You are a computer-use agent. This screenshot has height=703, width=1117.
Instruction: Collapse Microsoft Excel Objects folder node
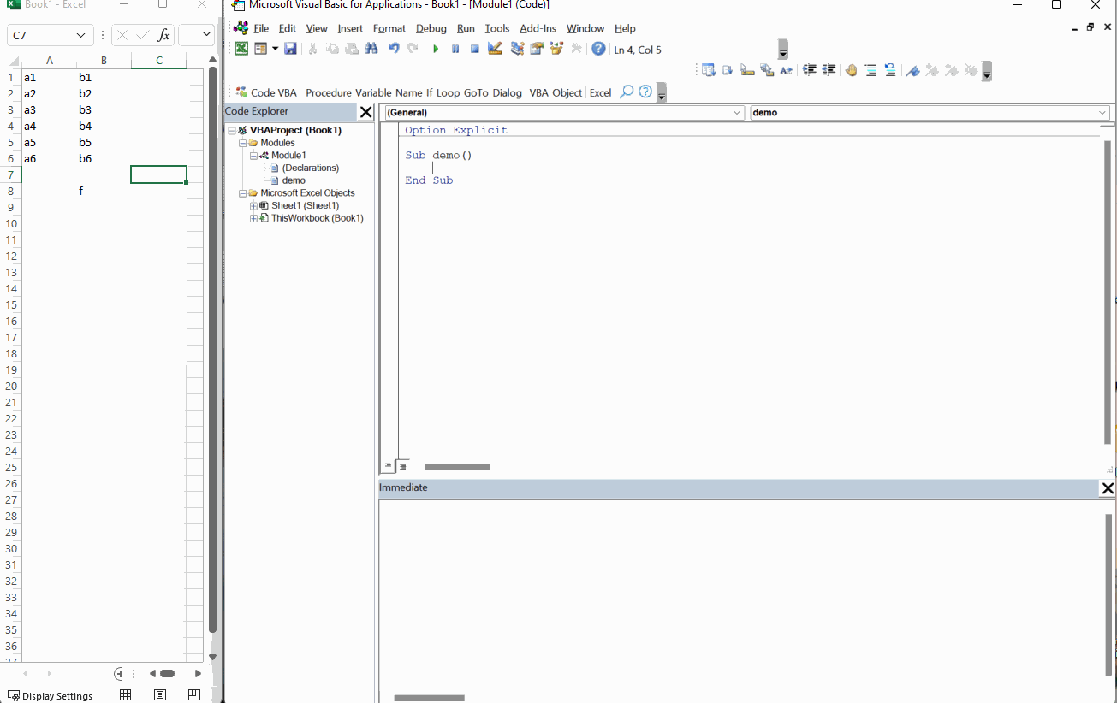243,193
